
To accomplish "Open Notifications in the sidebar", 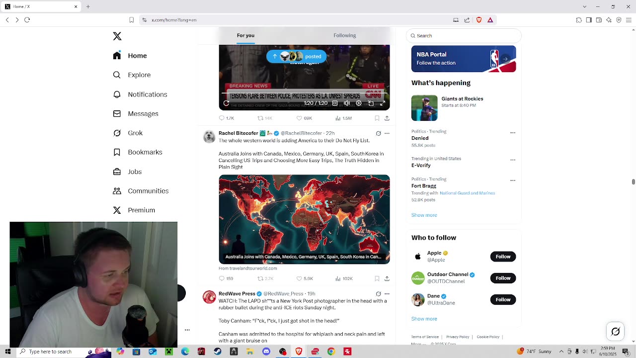I will [x=140, y=94].
